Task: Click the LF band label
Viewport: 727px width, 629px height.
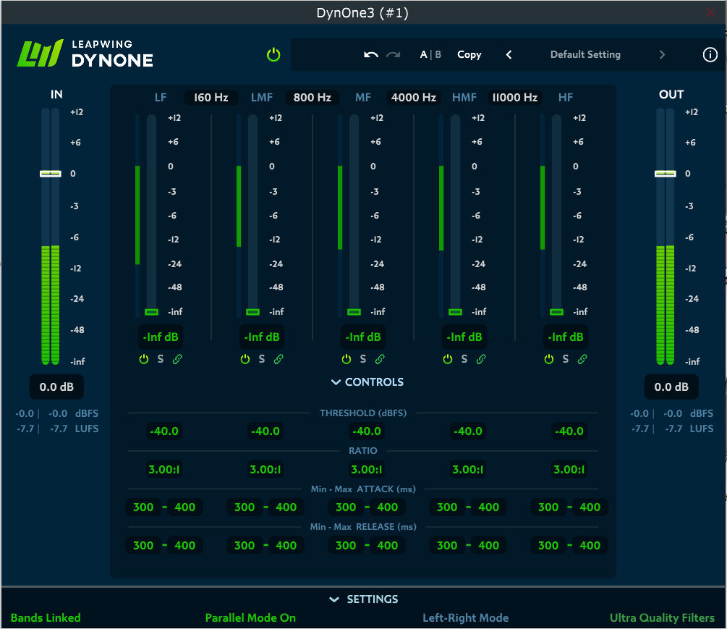Action: (x=161, y=98)
